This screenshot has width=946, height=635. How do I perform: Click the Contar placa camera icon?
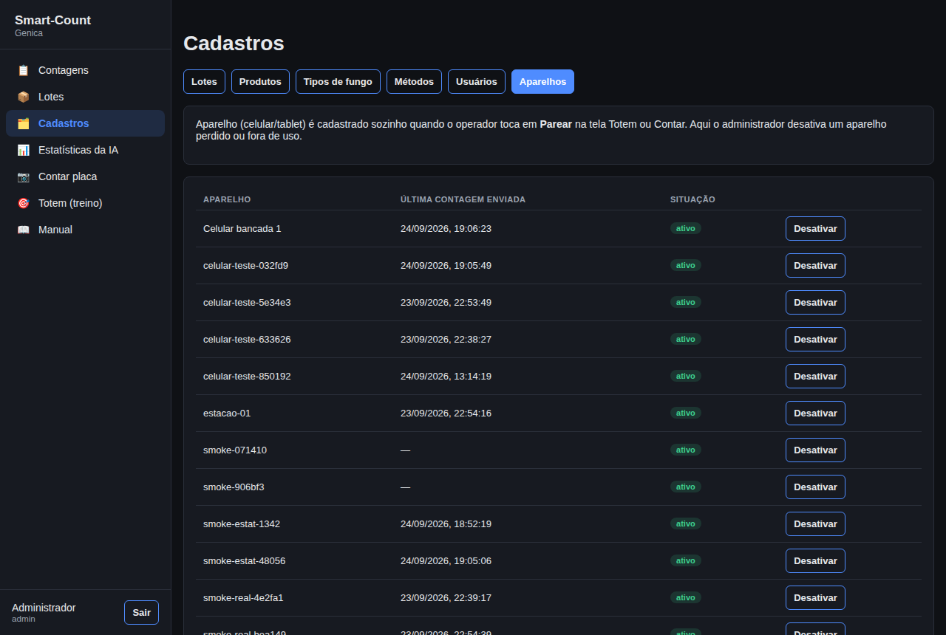click(24, 176)
